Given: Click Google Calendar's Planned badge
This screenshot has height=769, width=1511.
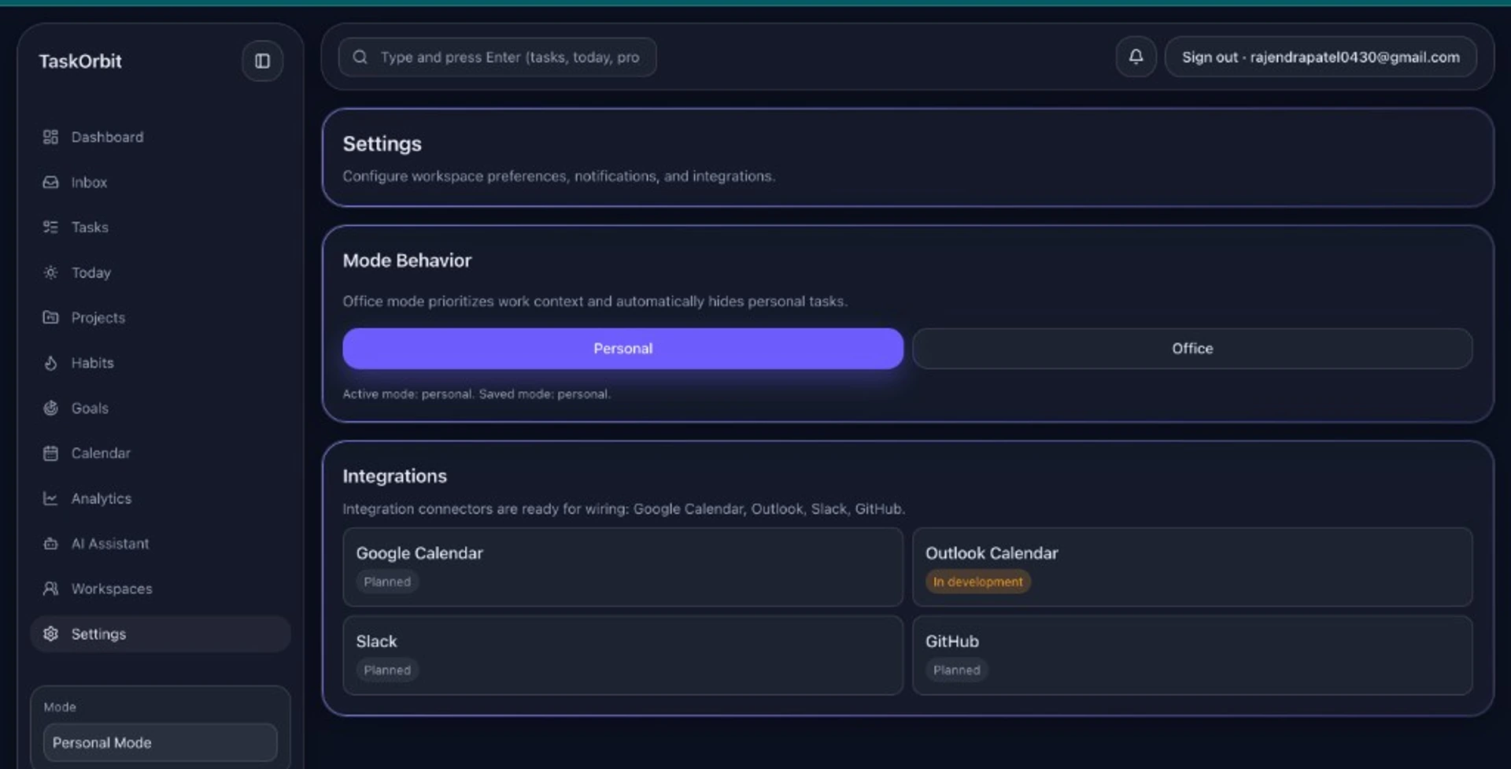Looking at the screenshot, I should [387, 582].
